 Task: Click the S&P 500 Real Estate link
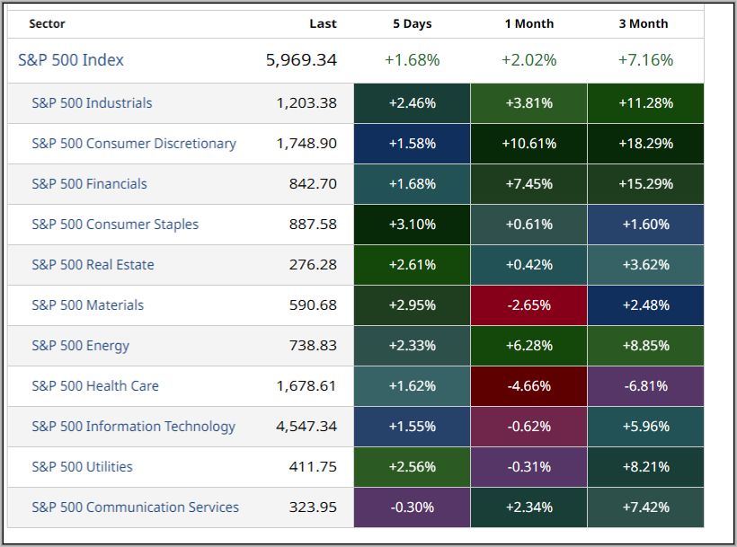93,265
